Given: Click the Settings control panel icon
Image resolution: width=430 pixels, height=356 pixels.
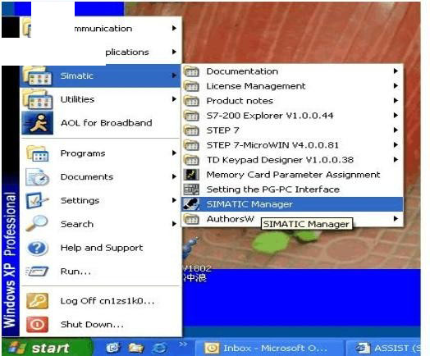Looking at the screenshot, I should (x=37, y=200).
